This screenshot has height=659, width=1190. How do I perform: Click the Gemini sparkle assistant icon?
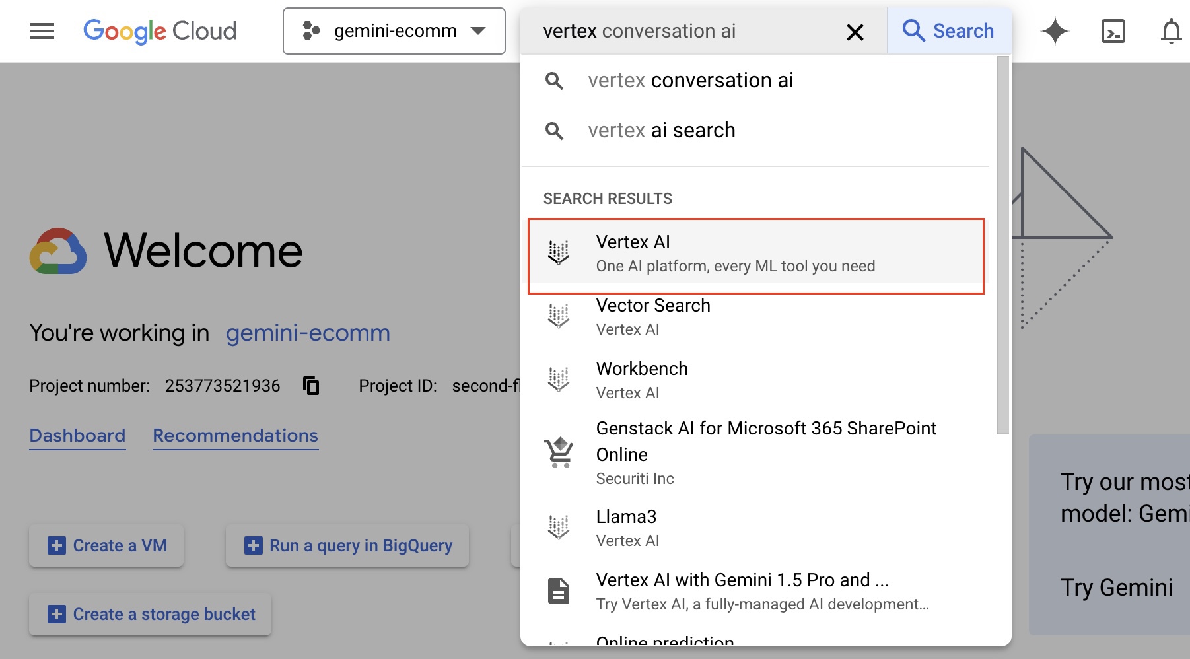[1055, 31]
